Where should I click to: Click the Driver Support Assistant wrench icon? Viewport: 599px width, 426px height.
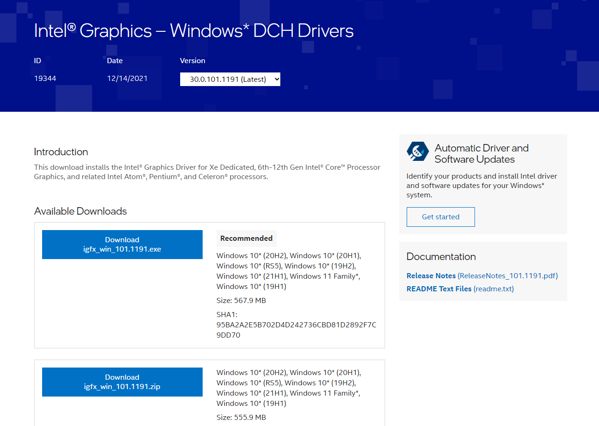point(417,152)
